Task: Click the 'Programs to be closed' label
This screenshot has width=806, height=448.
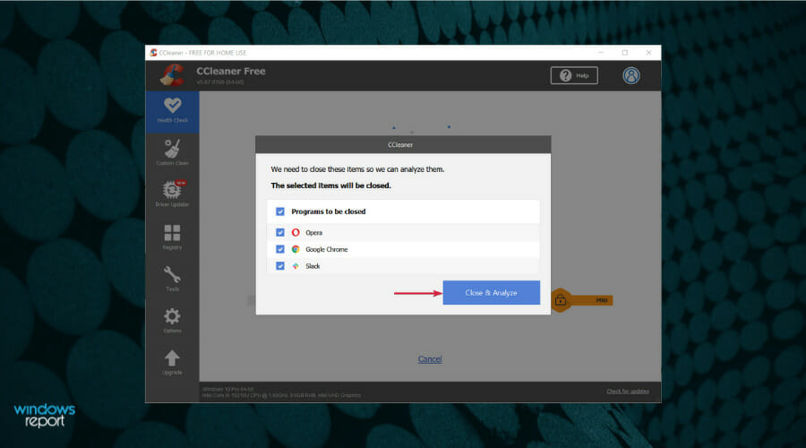Action: point(329,211)
